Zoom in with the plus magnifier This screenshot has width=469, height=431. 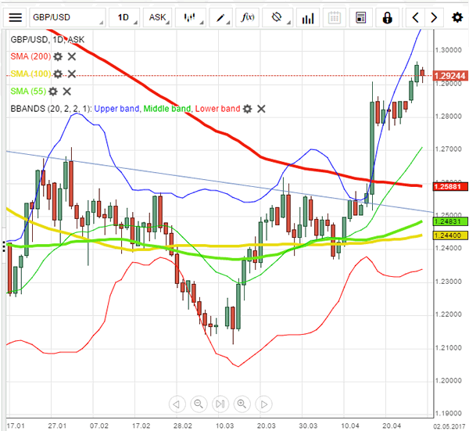point(242,404)
